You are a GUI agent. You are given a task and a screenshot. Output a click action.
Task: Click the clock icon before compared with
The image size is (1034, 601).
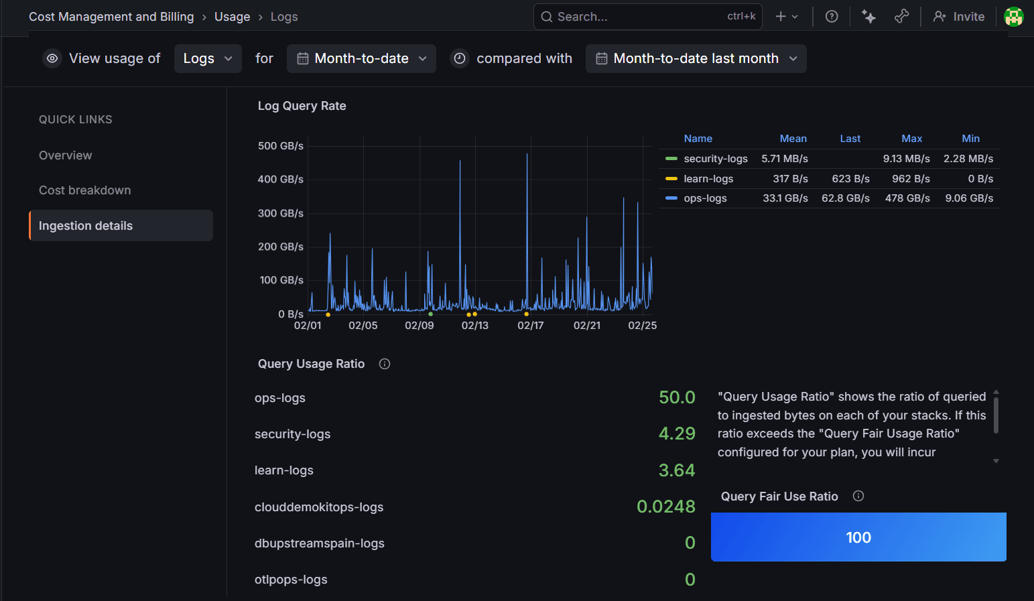pos(459,58)
